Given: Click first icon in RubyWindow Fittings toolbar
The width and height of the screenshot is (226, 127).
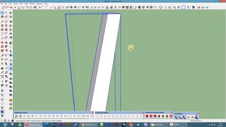Looking at the screenshot, I should tap(97, 116).
